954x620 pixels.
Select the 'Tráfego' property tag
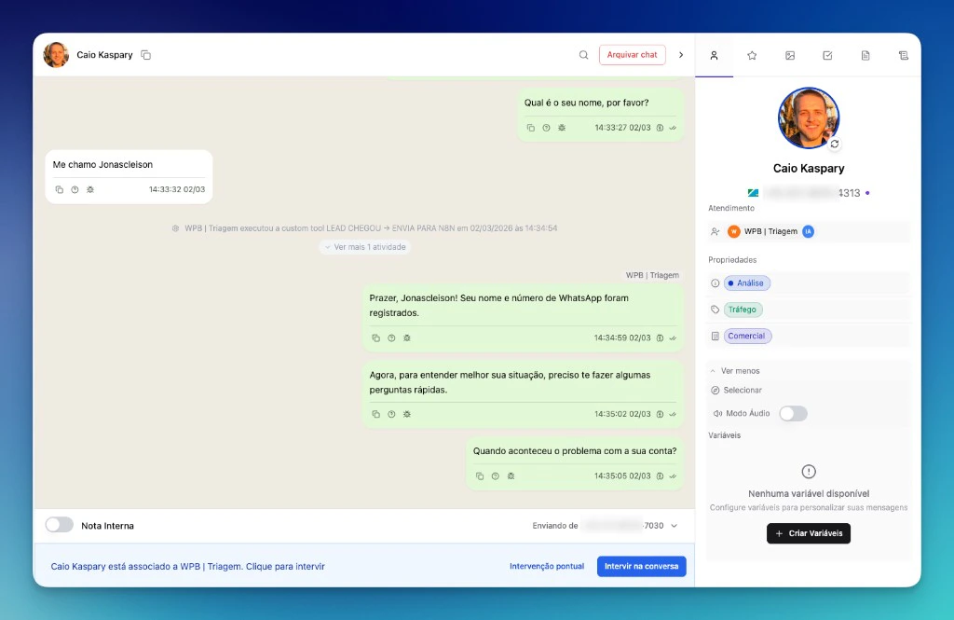[x=743, y=309]
